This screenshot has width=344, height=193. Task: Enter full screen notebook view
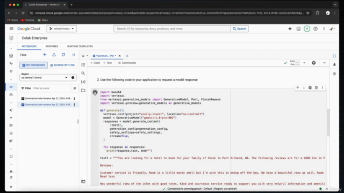coord(334,56)
